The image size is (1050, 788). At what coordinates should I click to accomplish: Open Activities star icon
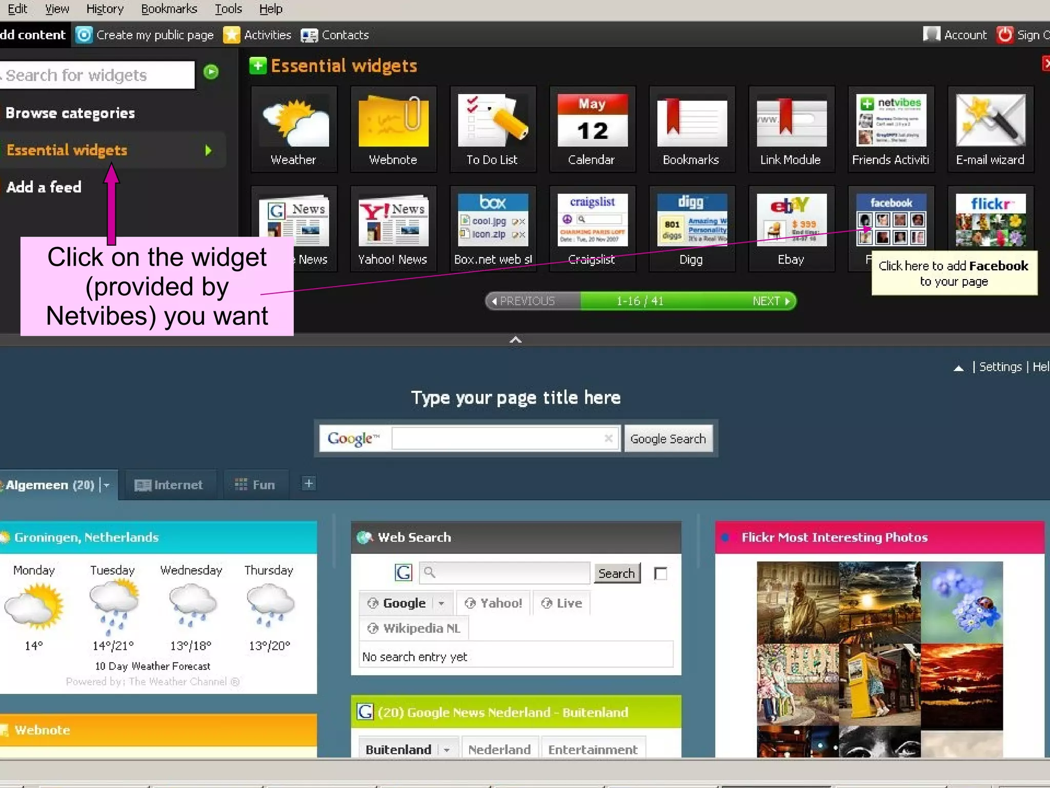point(232,35)
